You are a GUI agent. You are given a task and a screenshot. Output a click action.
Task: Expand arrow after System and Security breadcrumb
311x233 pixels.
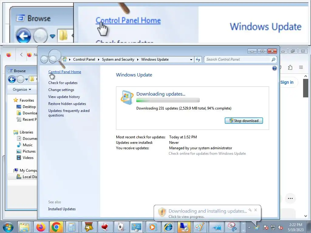point(138,59)
